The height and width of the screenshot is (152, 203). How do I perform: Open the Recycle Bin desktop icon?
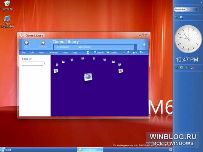pyautogui.click(x=7, y=6)
